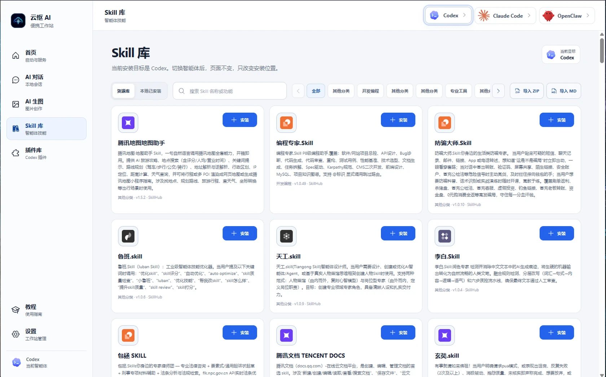This screenshot has height=377, width=606.
Task: Open the 插件库 plugin library
Action: coord(47,153)
